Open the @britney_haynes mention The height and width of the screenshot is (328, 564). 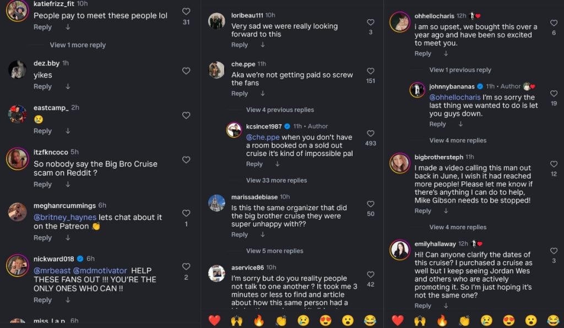coord(65,218)
